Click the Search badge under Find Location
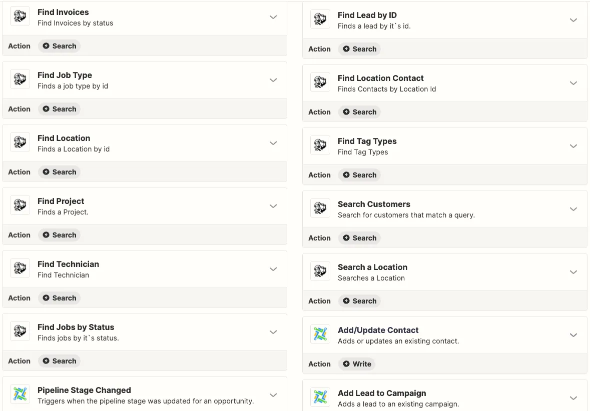 [x=60, y=172]
